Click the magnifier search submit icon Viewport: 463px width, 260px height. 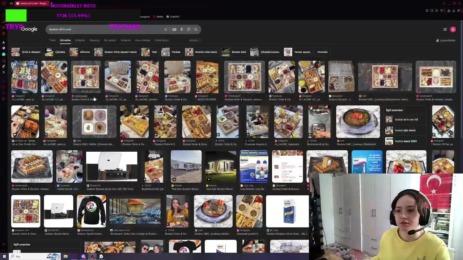[196, 29]
